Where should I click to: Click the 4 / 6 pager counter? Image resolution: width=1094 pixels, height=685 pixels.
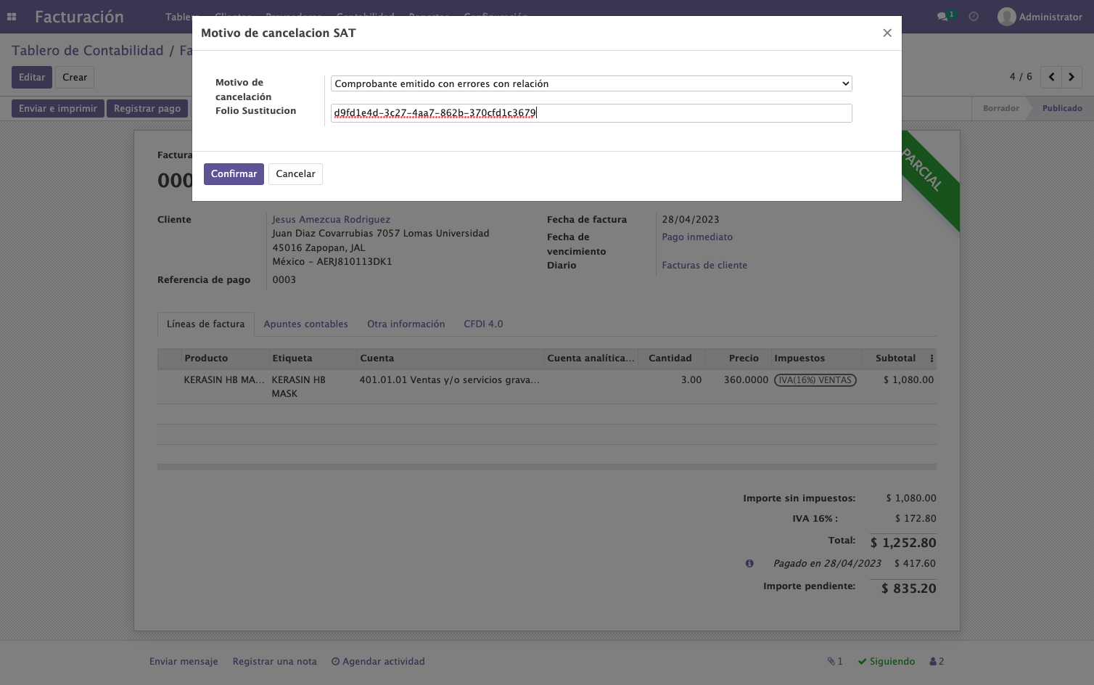pos(1021,77)
